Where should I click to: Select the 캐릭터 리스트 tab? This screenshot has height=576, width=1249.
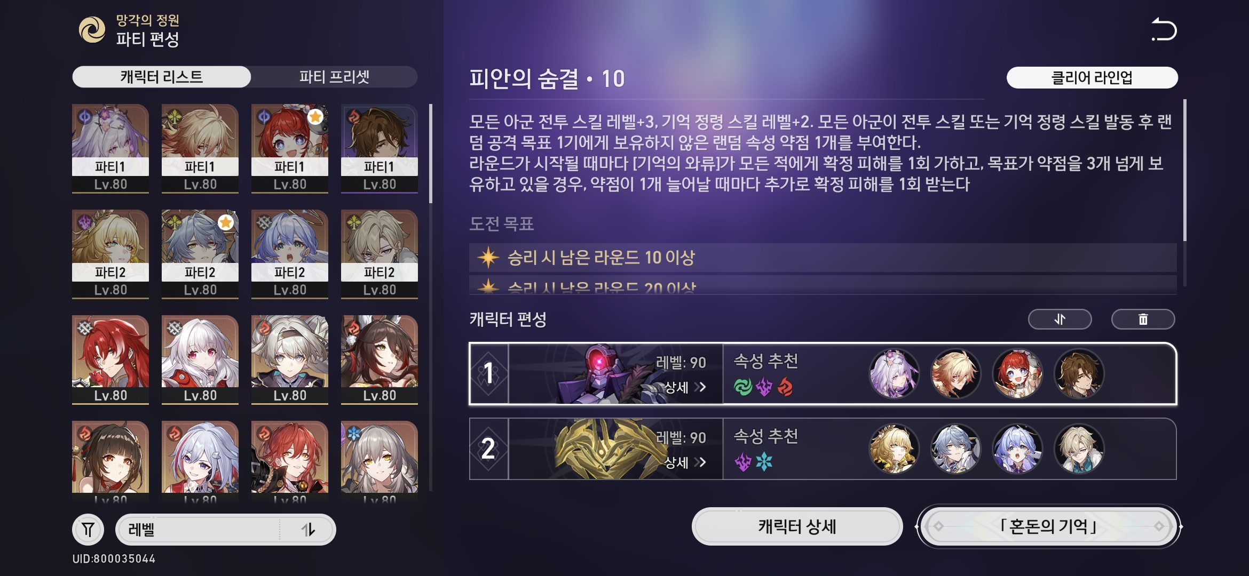162,77
